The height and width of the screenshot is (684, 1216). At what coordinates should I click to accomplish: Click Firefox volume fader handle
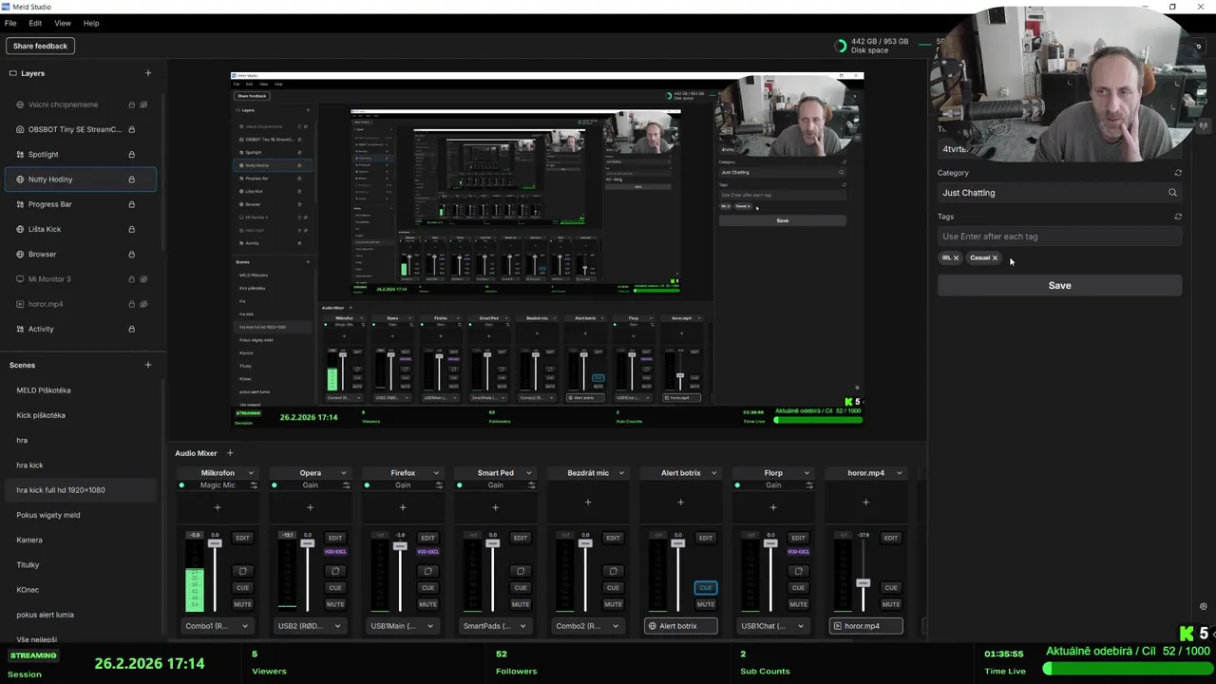[400, 545]
